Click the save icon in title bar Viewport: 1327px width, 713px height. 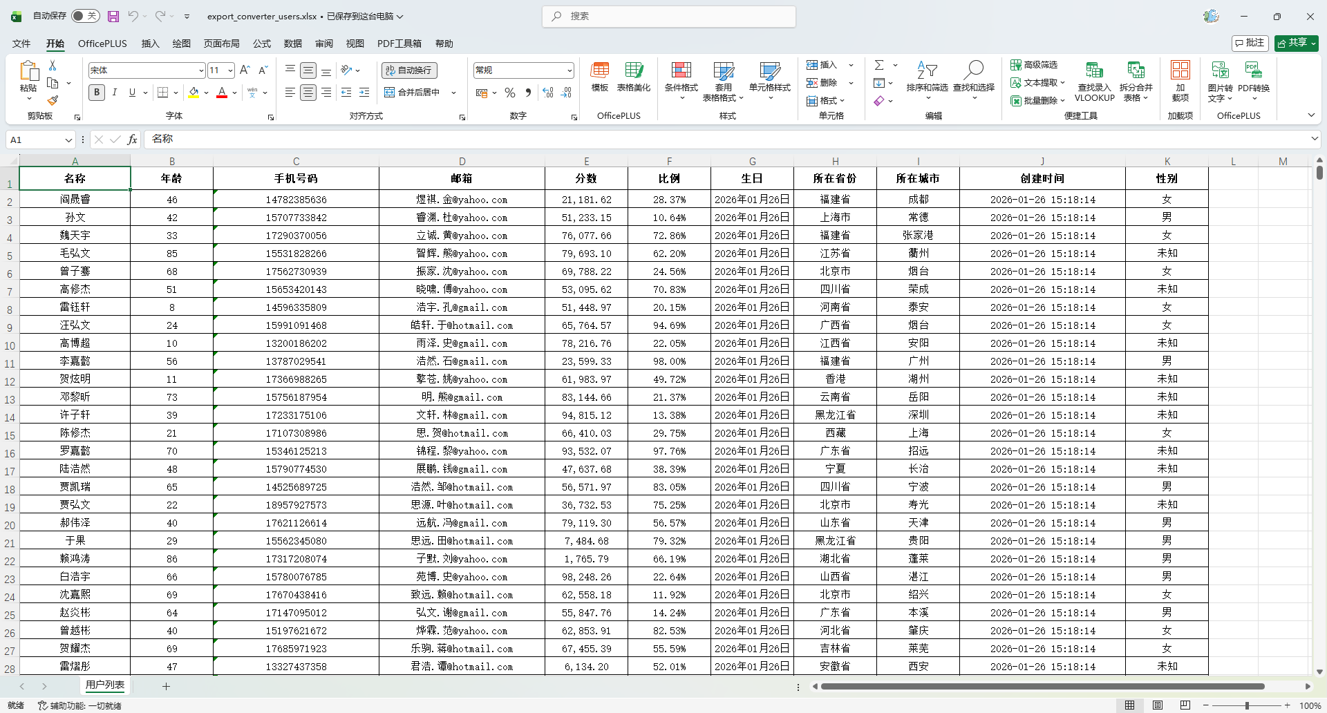113,16
